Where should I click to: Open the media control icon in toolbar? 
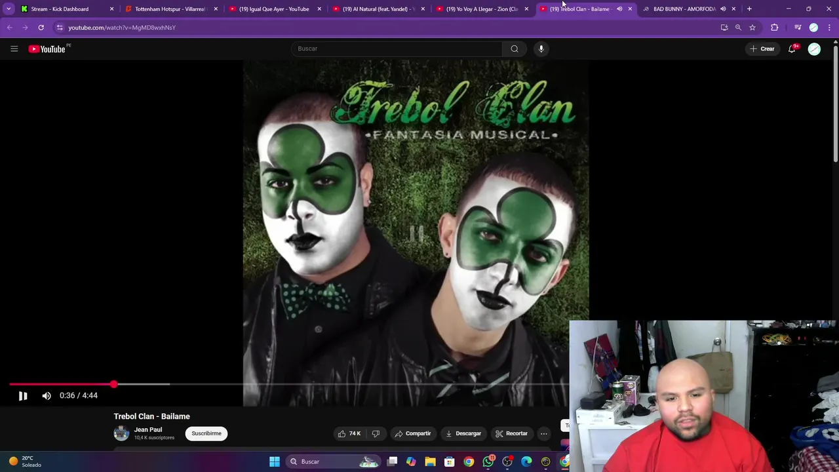pyautogui.click(x=798, y=28)
